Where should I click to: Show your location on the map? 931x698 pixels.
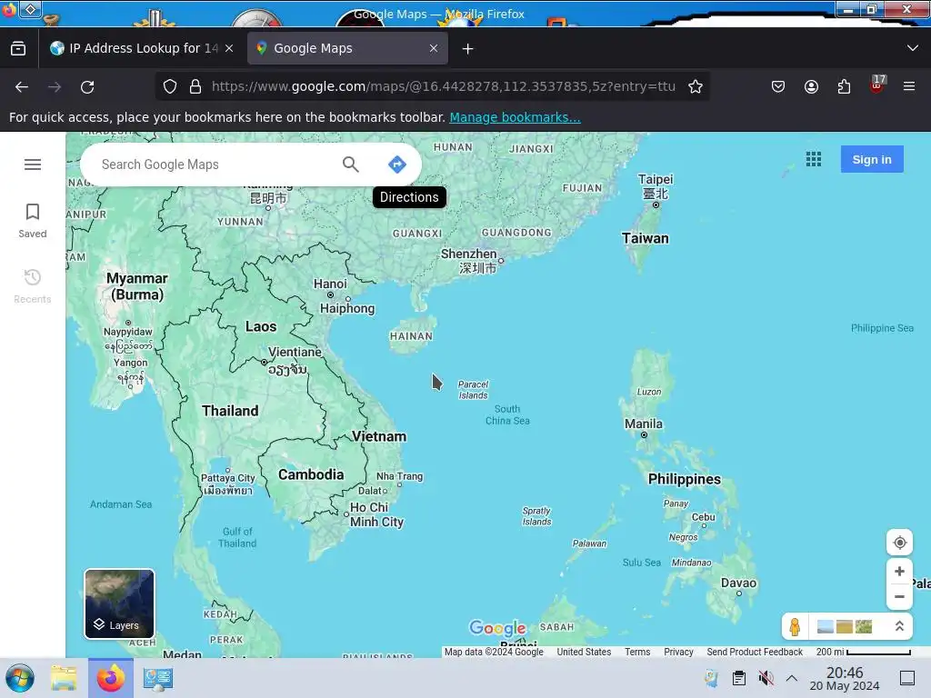[899, 543]
